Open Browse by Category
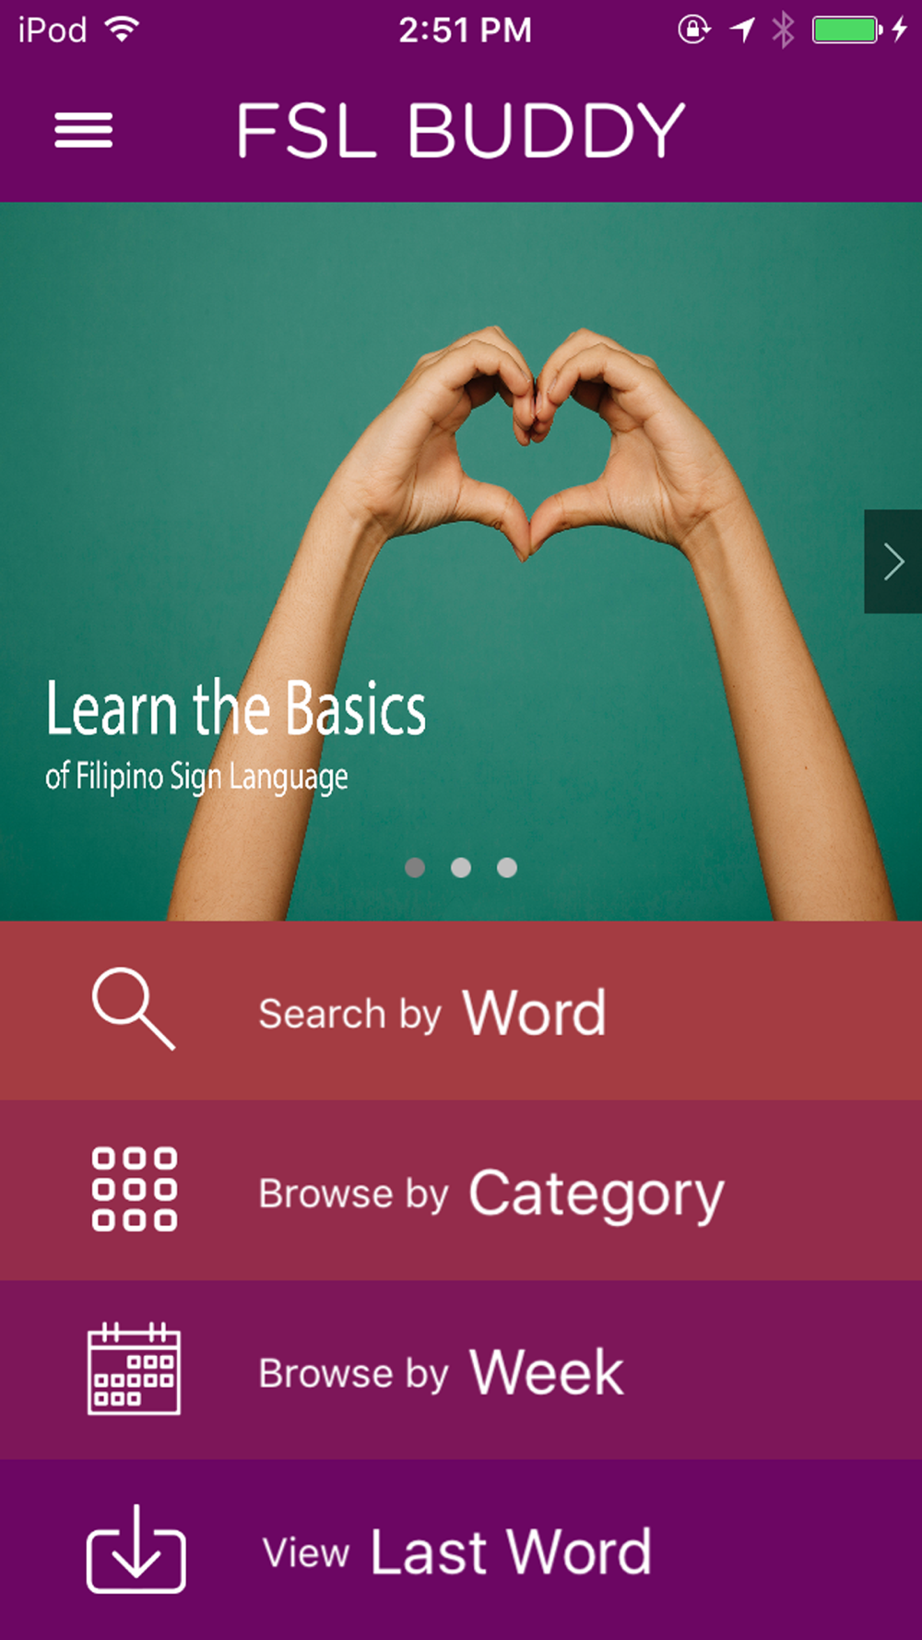Screen dimensions: 922x1640 [x=461, y=1190]
